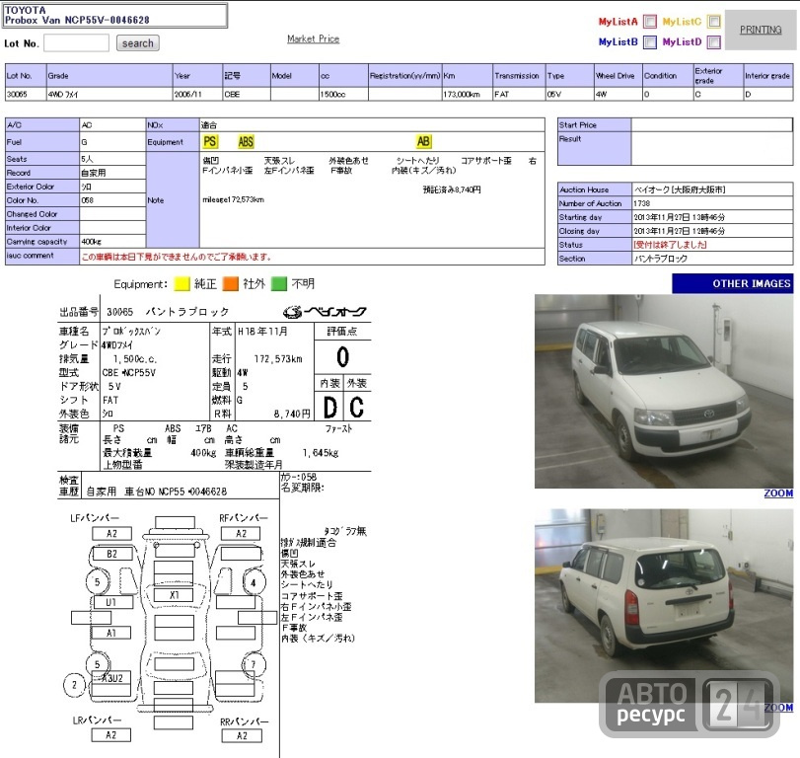Viewport: 800px width, 758px height.
Task: Click the PRINTING button
Action: point(761,30)
